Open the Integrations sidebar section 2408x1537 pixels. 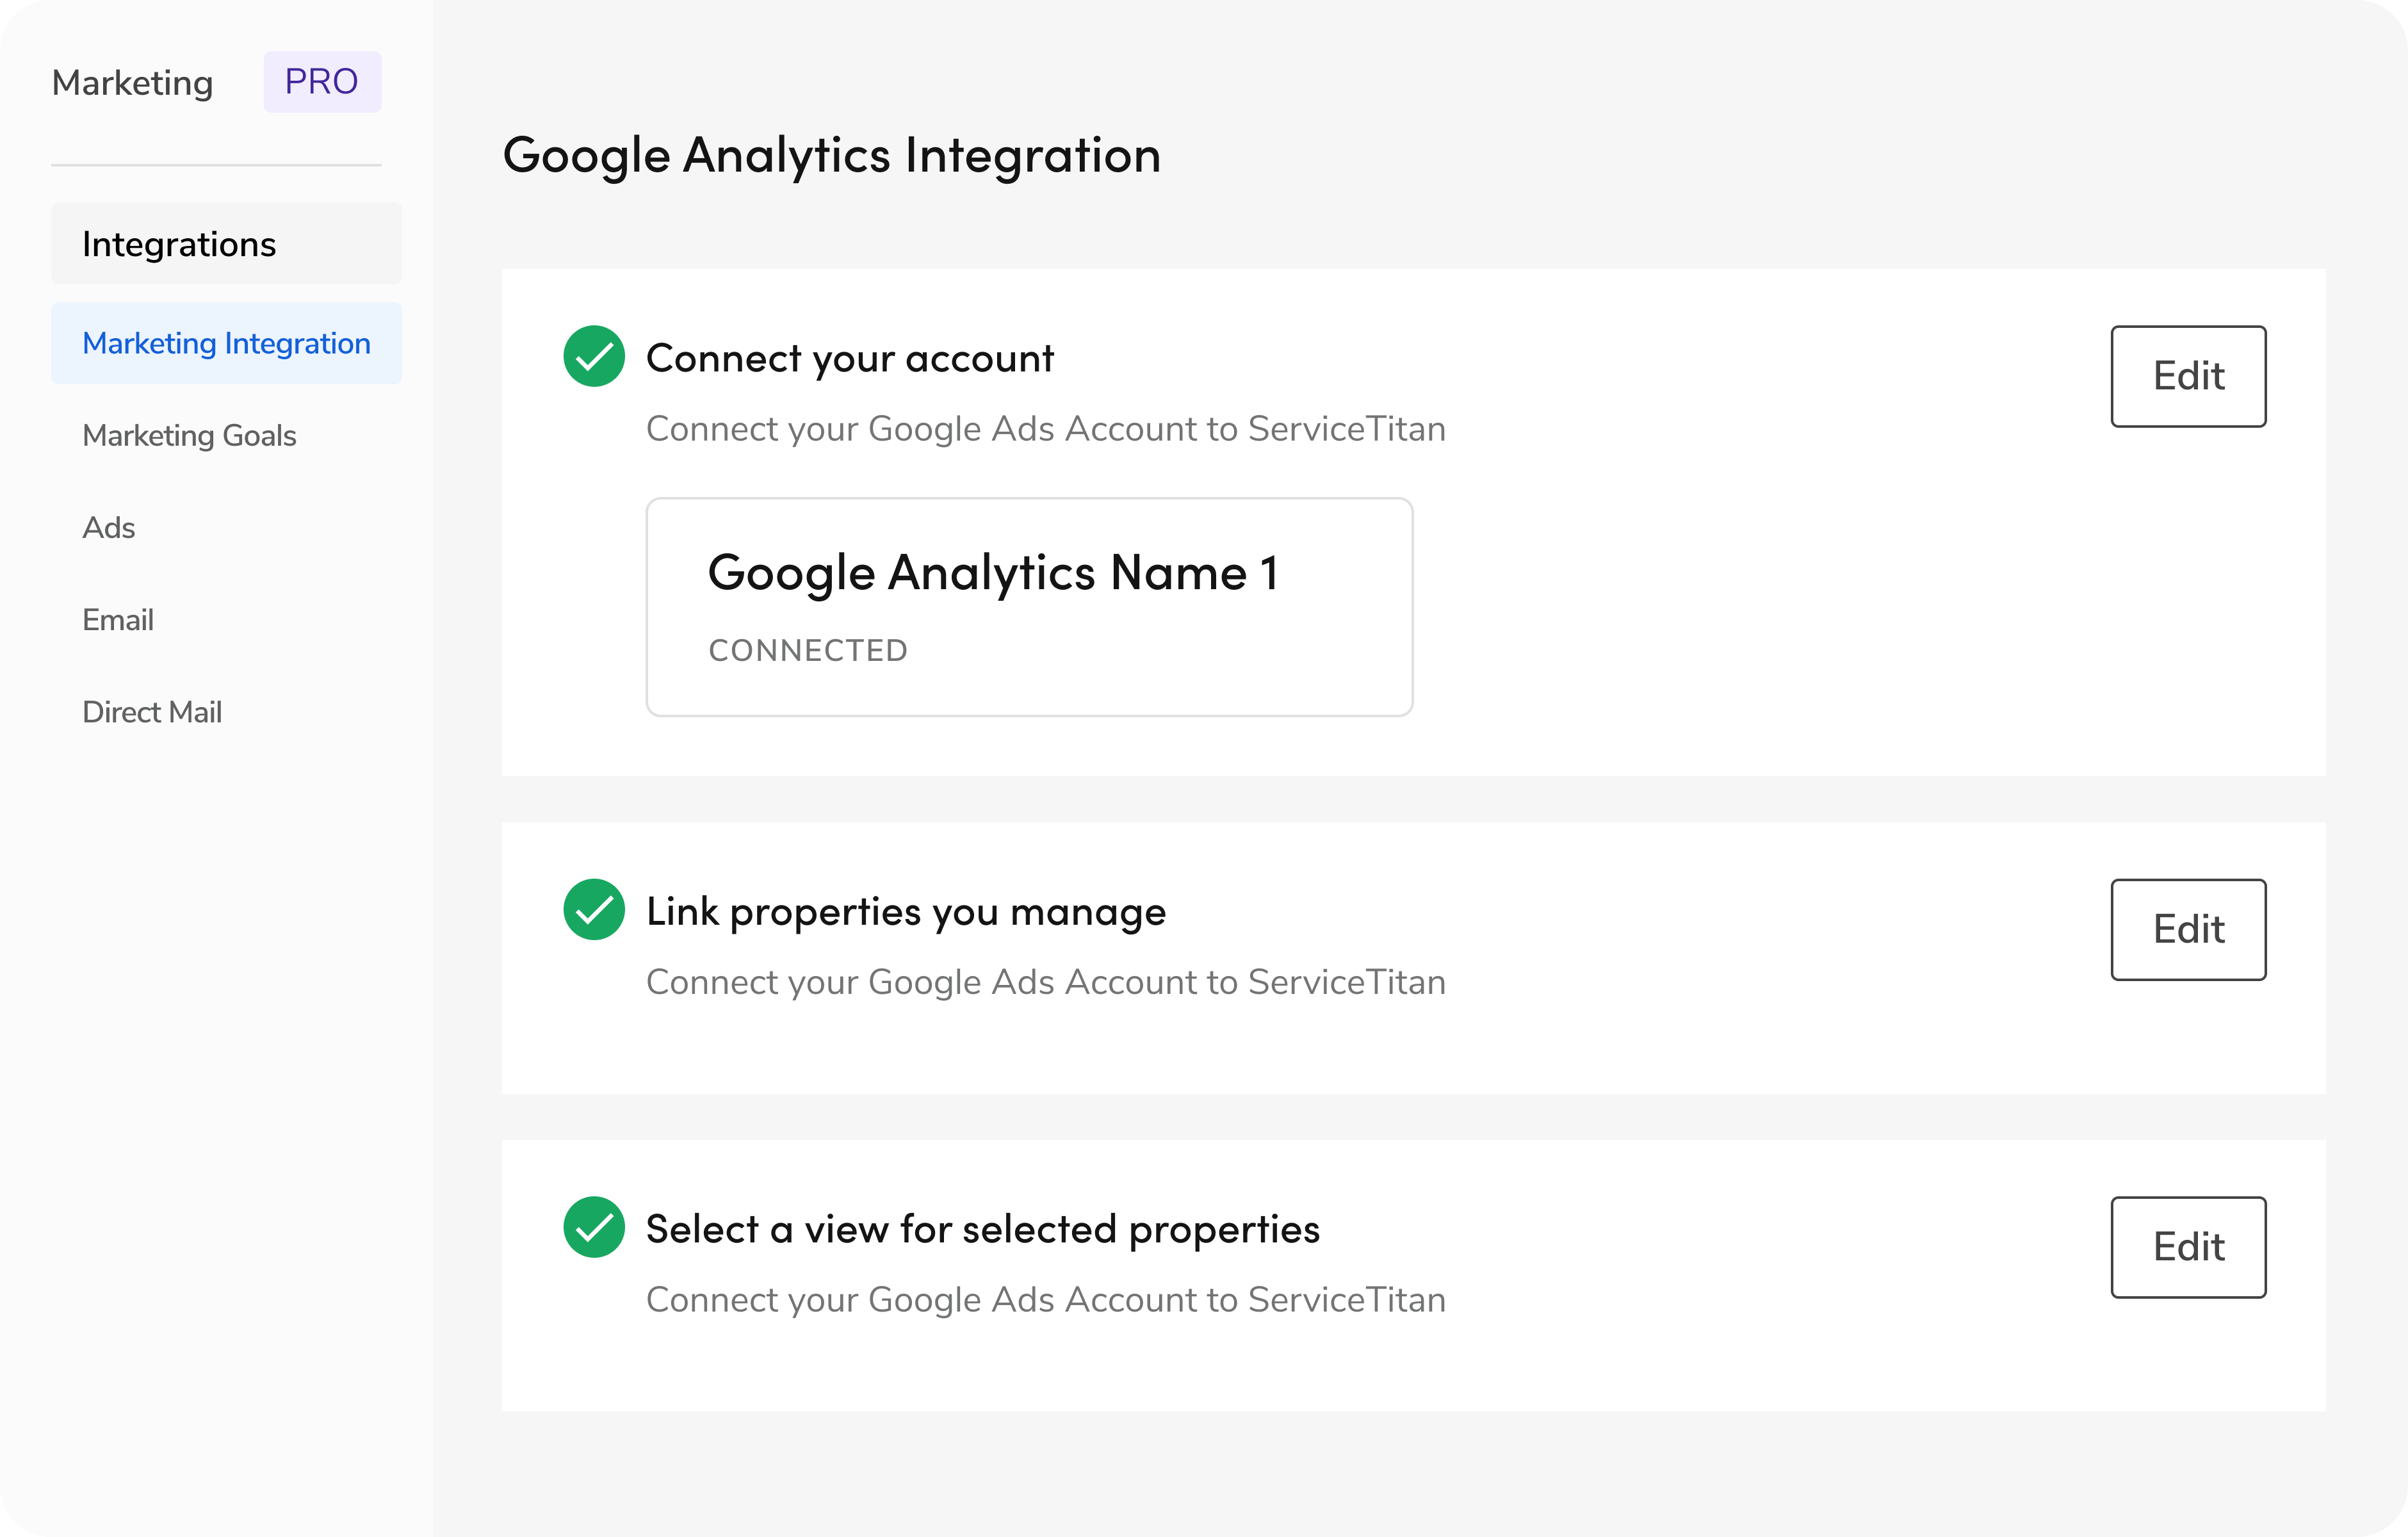(226, 244)
